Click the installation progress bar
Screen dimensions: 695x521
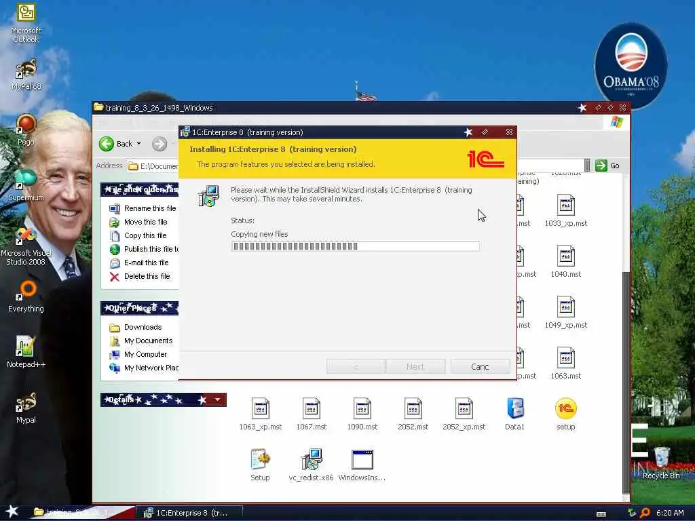point(356,246)
